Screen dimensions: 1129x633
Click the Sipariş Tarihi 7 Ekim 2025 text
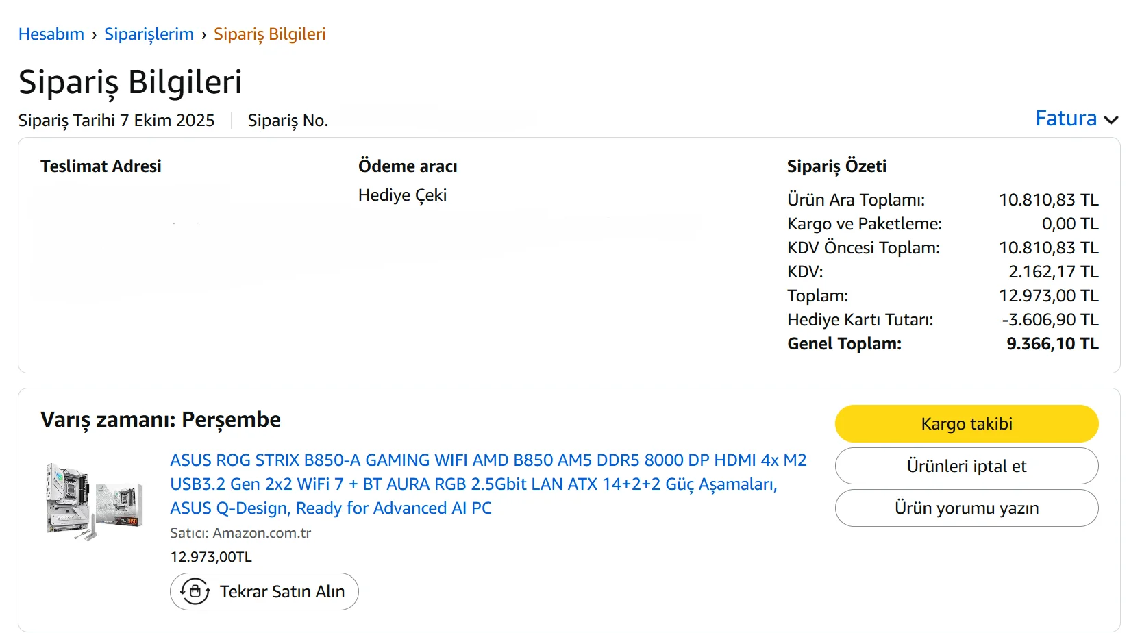116,121
